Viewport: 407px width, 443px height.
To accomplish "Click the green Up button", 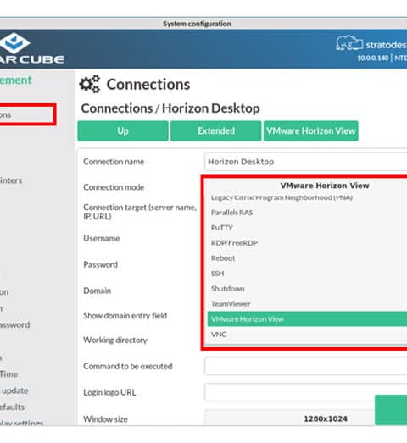I will click(x=123, y=130).
